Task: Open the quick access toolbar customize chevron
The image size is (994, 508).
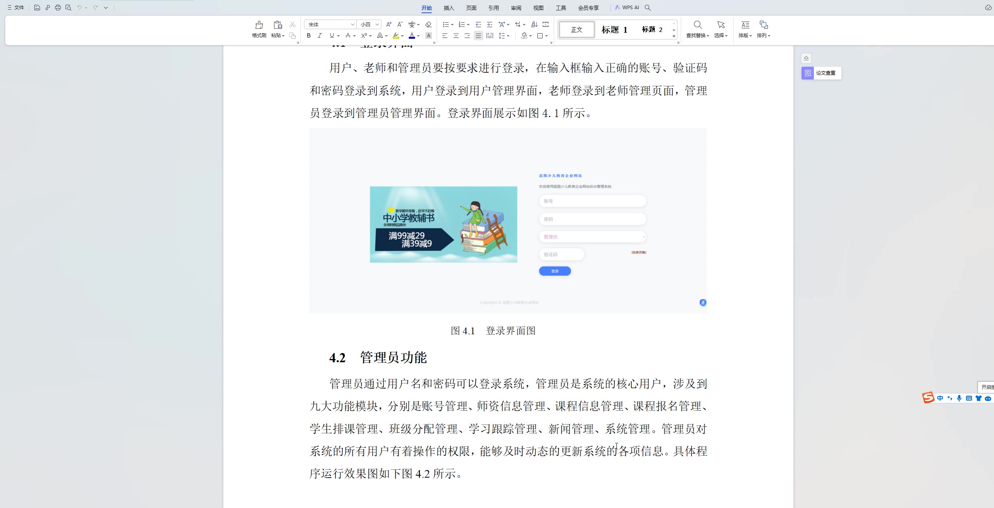Action: (x=106, y=8)
